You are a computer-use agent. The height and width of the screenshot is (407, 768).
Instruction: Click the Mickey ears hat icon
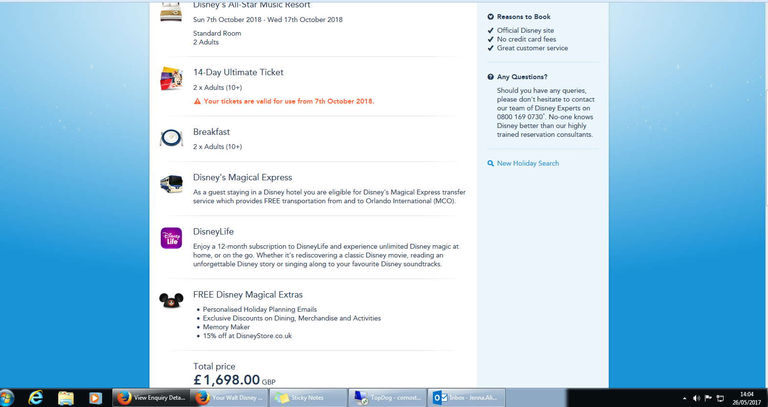point(171,300)
